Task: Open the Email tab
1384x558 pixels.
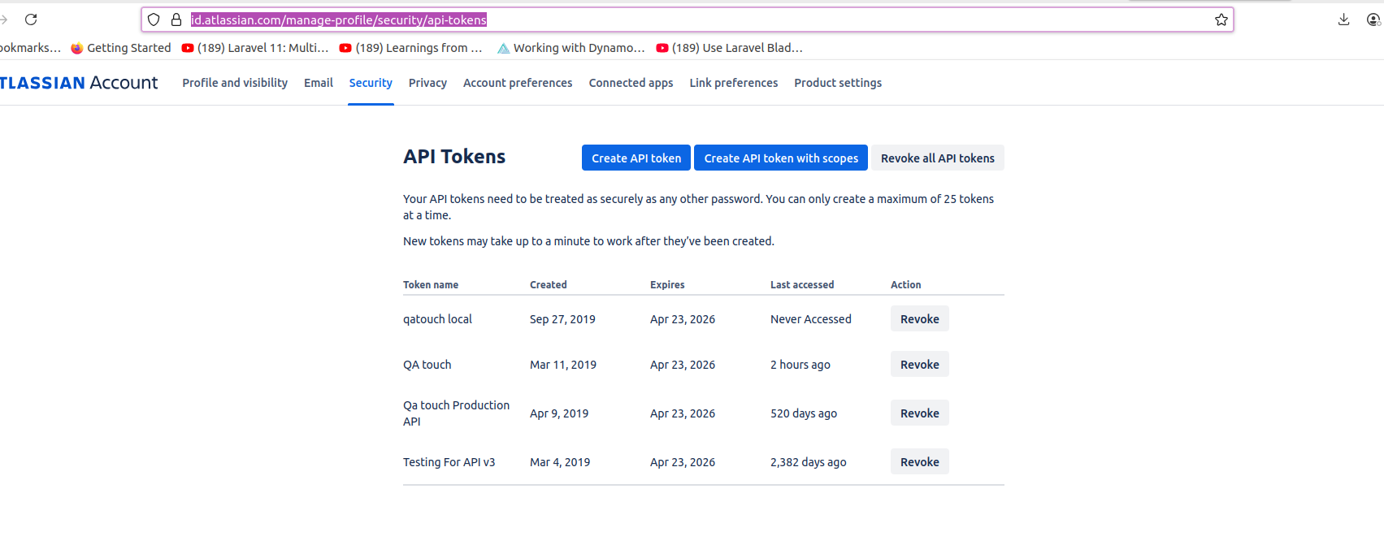Action: point(319,83)
